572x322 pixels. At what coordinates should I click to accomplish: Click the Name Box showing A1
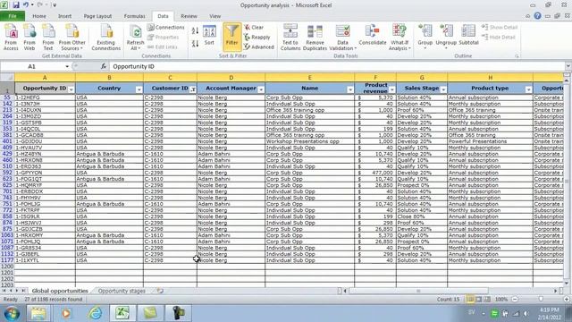(x=32, y=66)
